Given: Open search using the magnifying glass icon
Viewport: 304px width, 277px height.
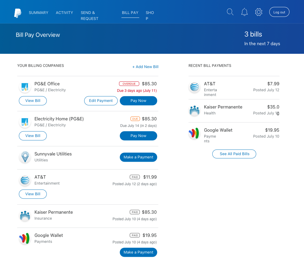Looking at the screenshot, I should (x=230, y=12).
